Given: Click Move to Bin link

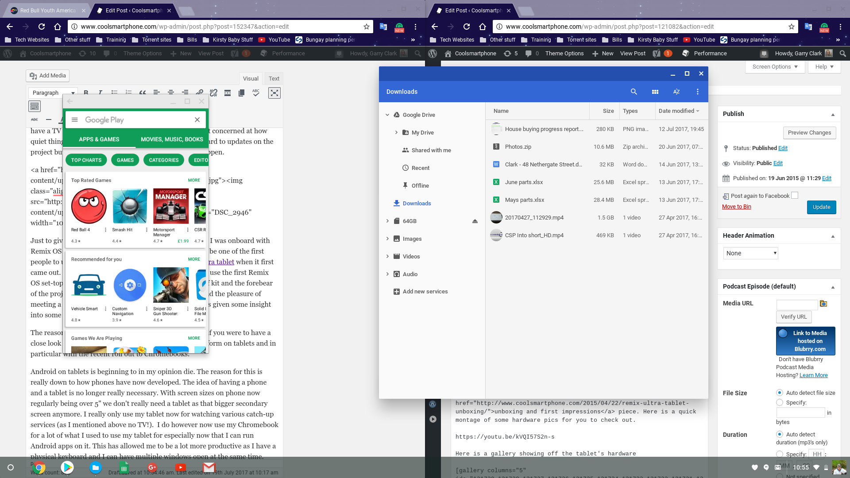Looking at the screenshot, I should coord(736,207).
